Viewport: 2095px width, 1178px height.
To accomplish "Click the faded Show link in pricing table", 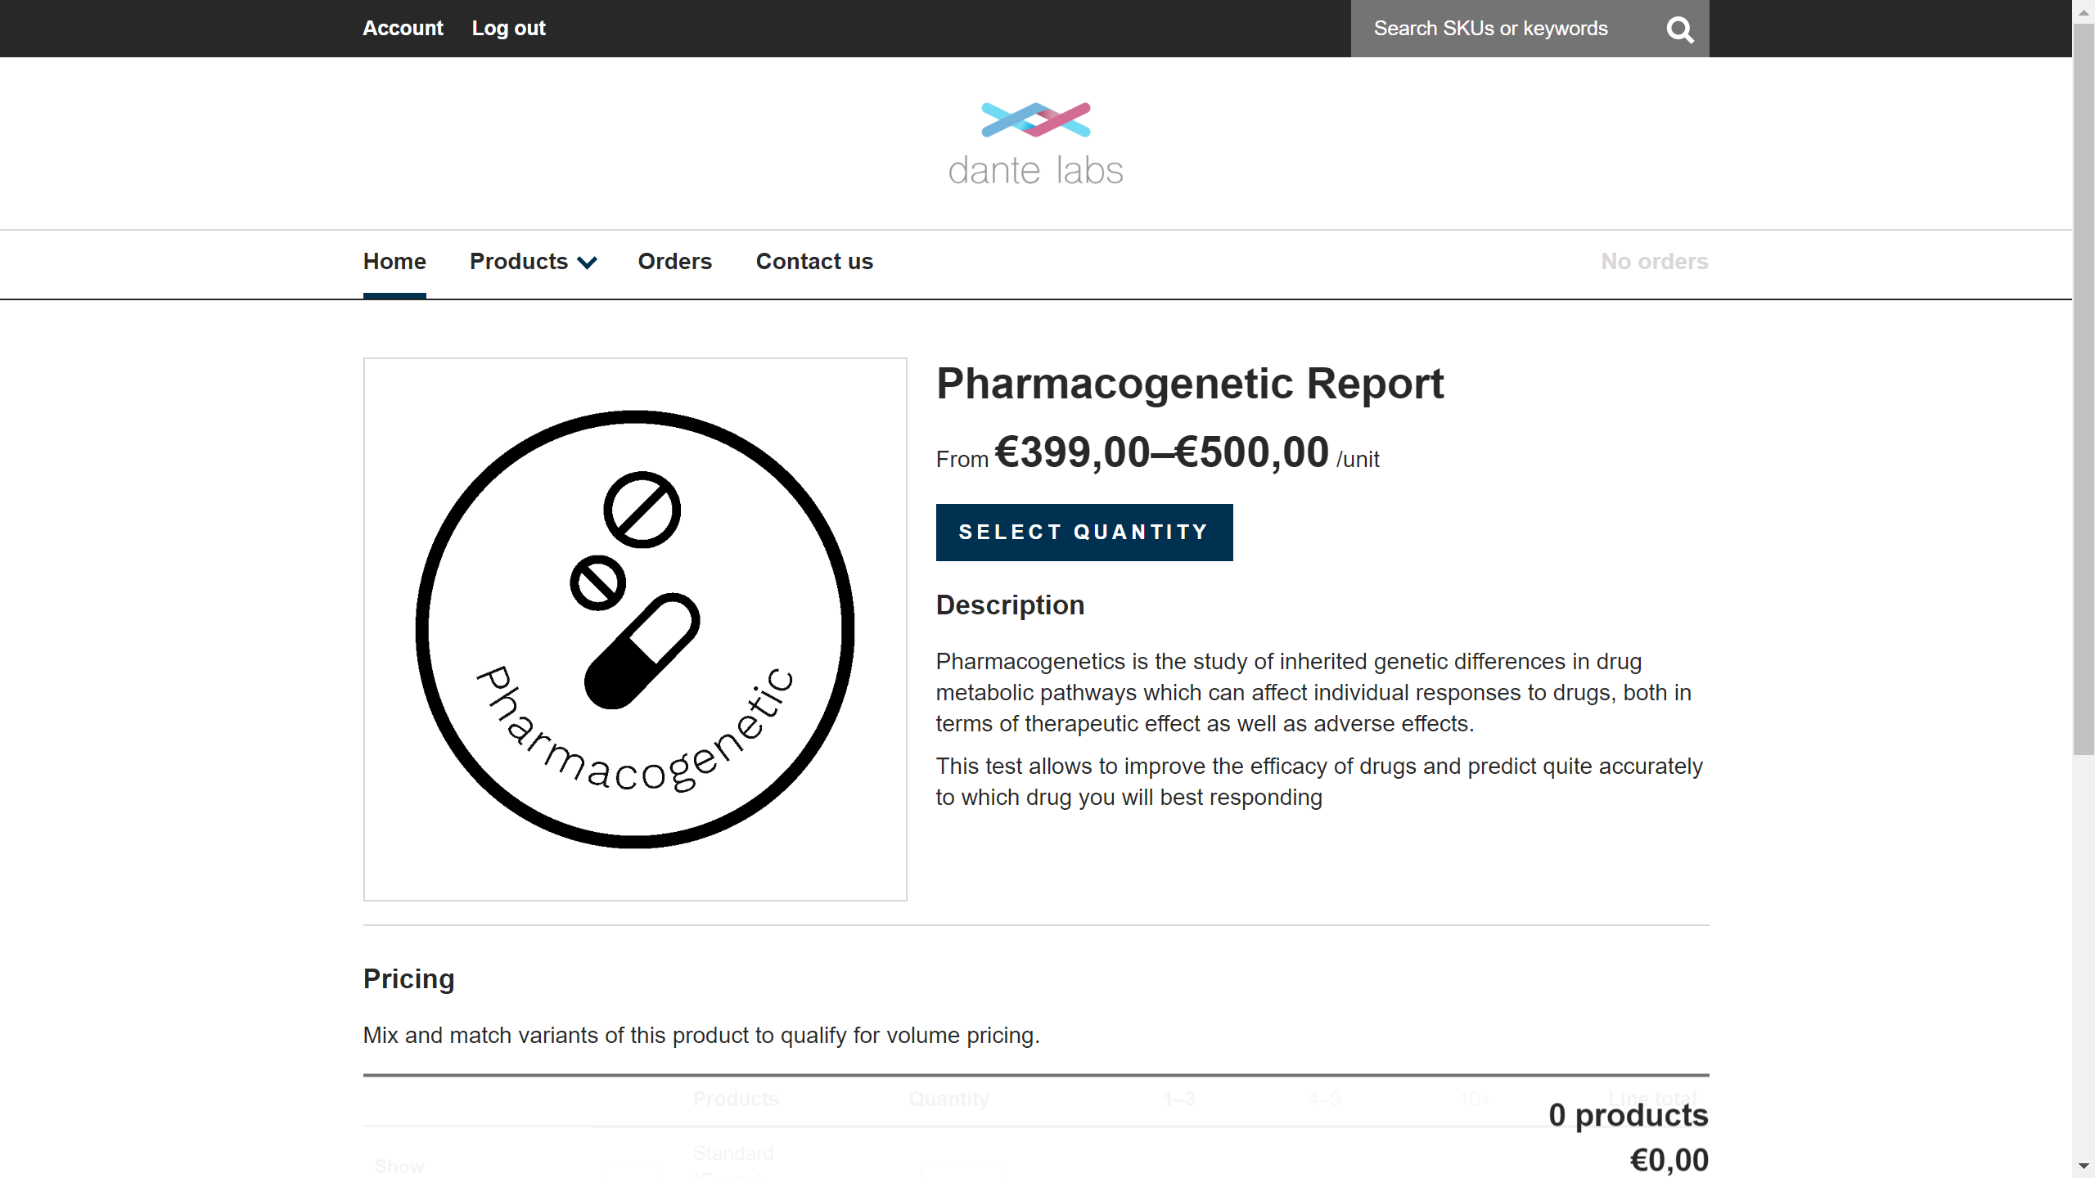I will point(399,1166).
